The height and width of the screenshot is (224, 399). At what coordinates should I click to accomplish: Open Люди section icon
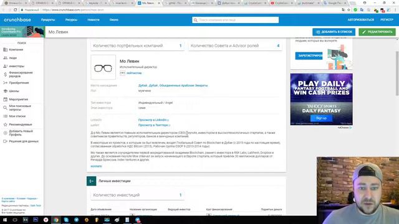[6, 58]
